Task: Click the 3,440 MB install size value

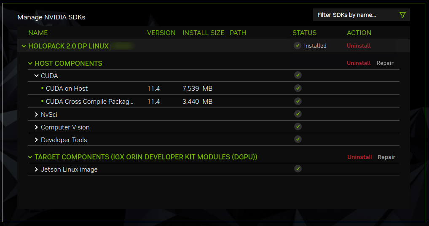Action: point(197,102)
